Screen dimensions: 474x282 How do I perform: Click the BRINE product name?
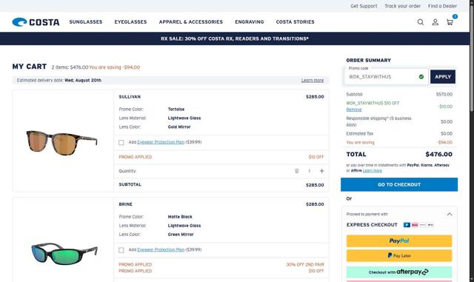(125, 204)
